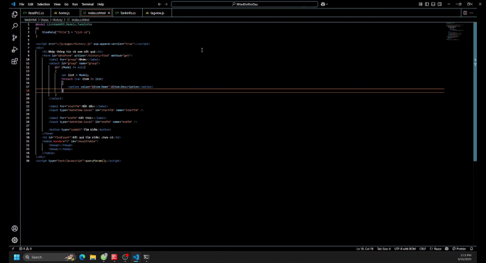Split the editor to the right
The image size is (486, 263).
pyautogui.click(x=465, y=13)
